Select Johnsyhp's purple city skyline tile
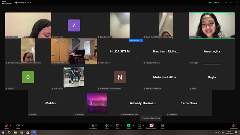240x135 pixels. 97,103
